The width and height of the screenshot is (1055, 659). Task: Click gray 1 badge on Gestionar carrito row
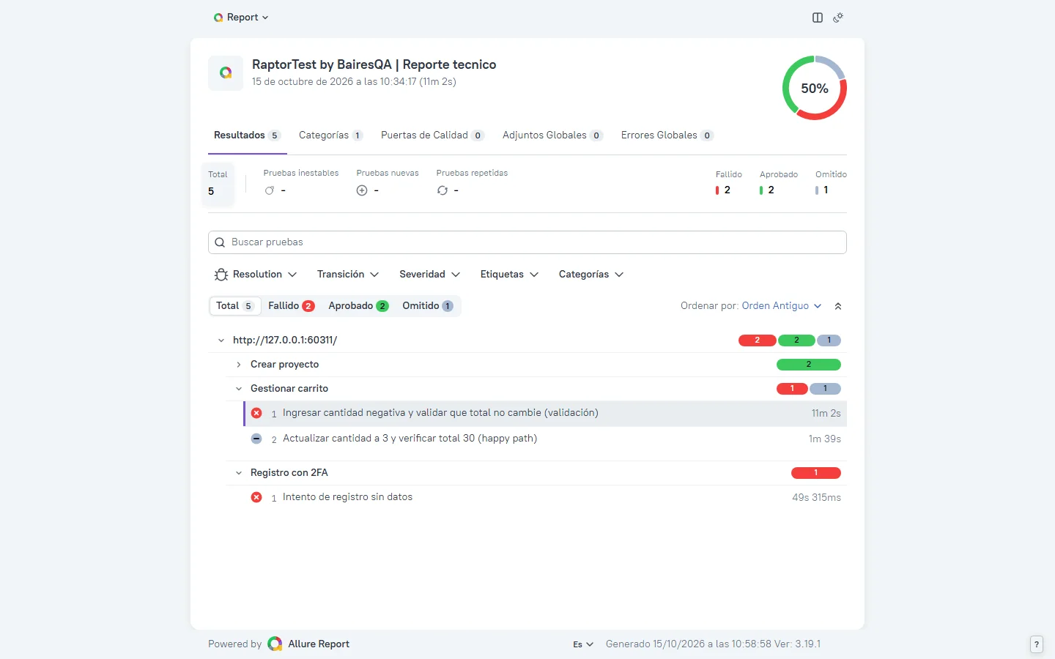click(825, 389)
